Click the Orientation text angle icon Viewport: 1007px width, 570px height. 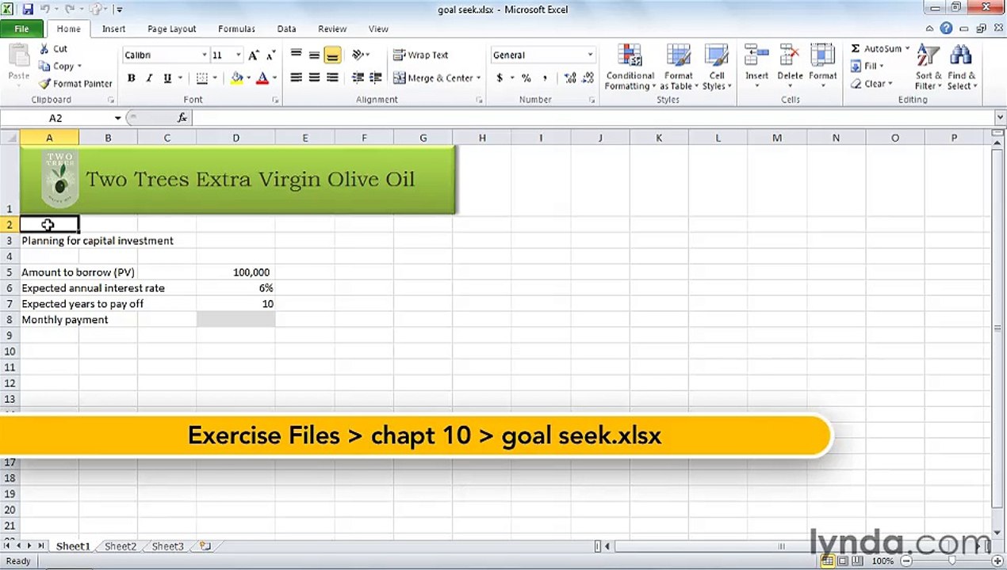pos(358,55)
